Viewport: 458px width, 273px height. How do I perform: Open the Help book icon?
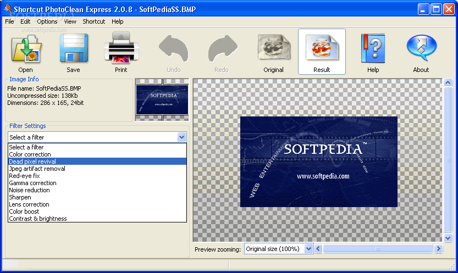click(373, 48)
